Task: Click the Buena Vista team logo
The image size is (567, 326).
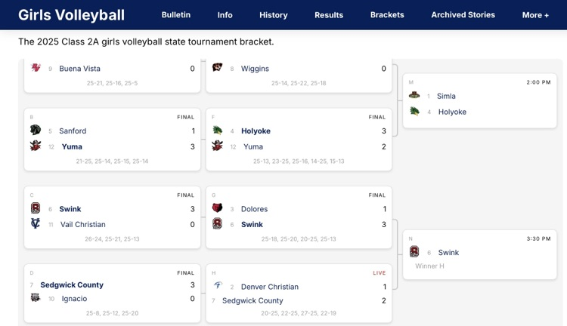Action: click(x=35, y=69)
